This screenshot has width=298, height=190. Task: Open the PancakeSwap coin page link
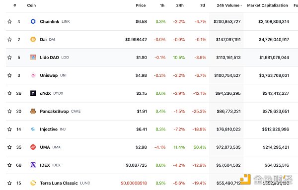click(54, 111)
